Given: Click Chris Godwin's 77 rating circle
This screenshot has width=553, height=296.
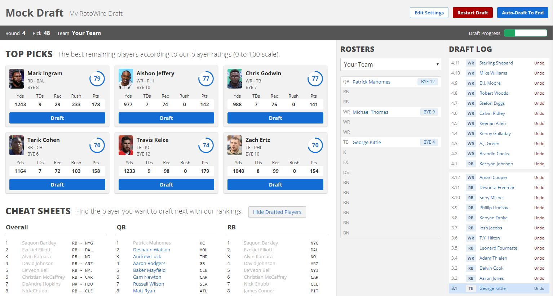Looking at the screenshot, I should (x=315, y=79).
